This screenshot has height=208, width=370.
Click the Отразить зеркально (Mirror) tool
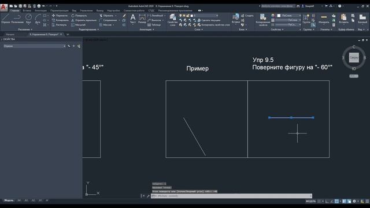pyautogui.click(x=84, y=20)
